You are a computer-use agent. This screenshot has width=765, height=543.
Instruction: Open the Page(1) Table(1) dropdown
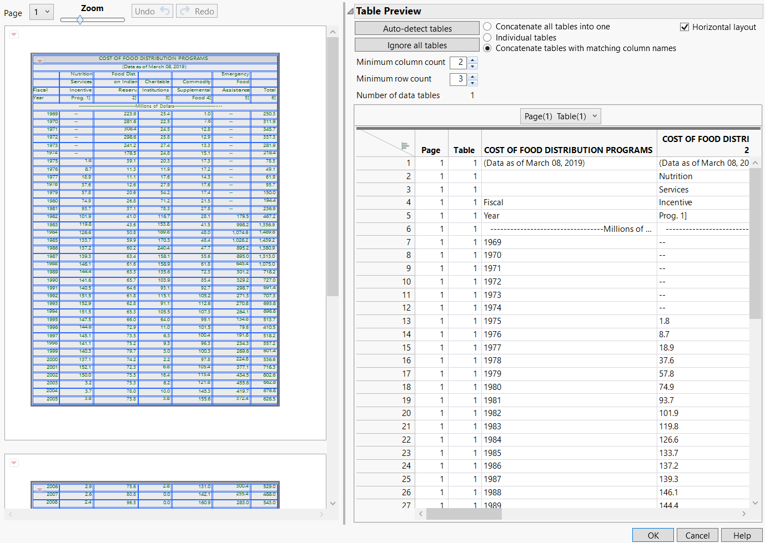560,116
